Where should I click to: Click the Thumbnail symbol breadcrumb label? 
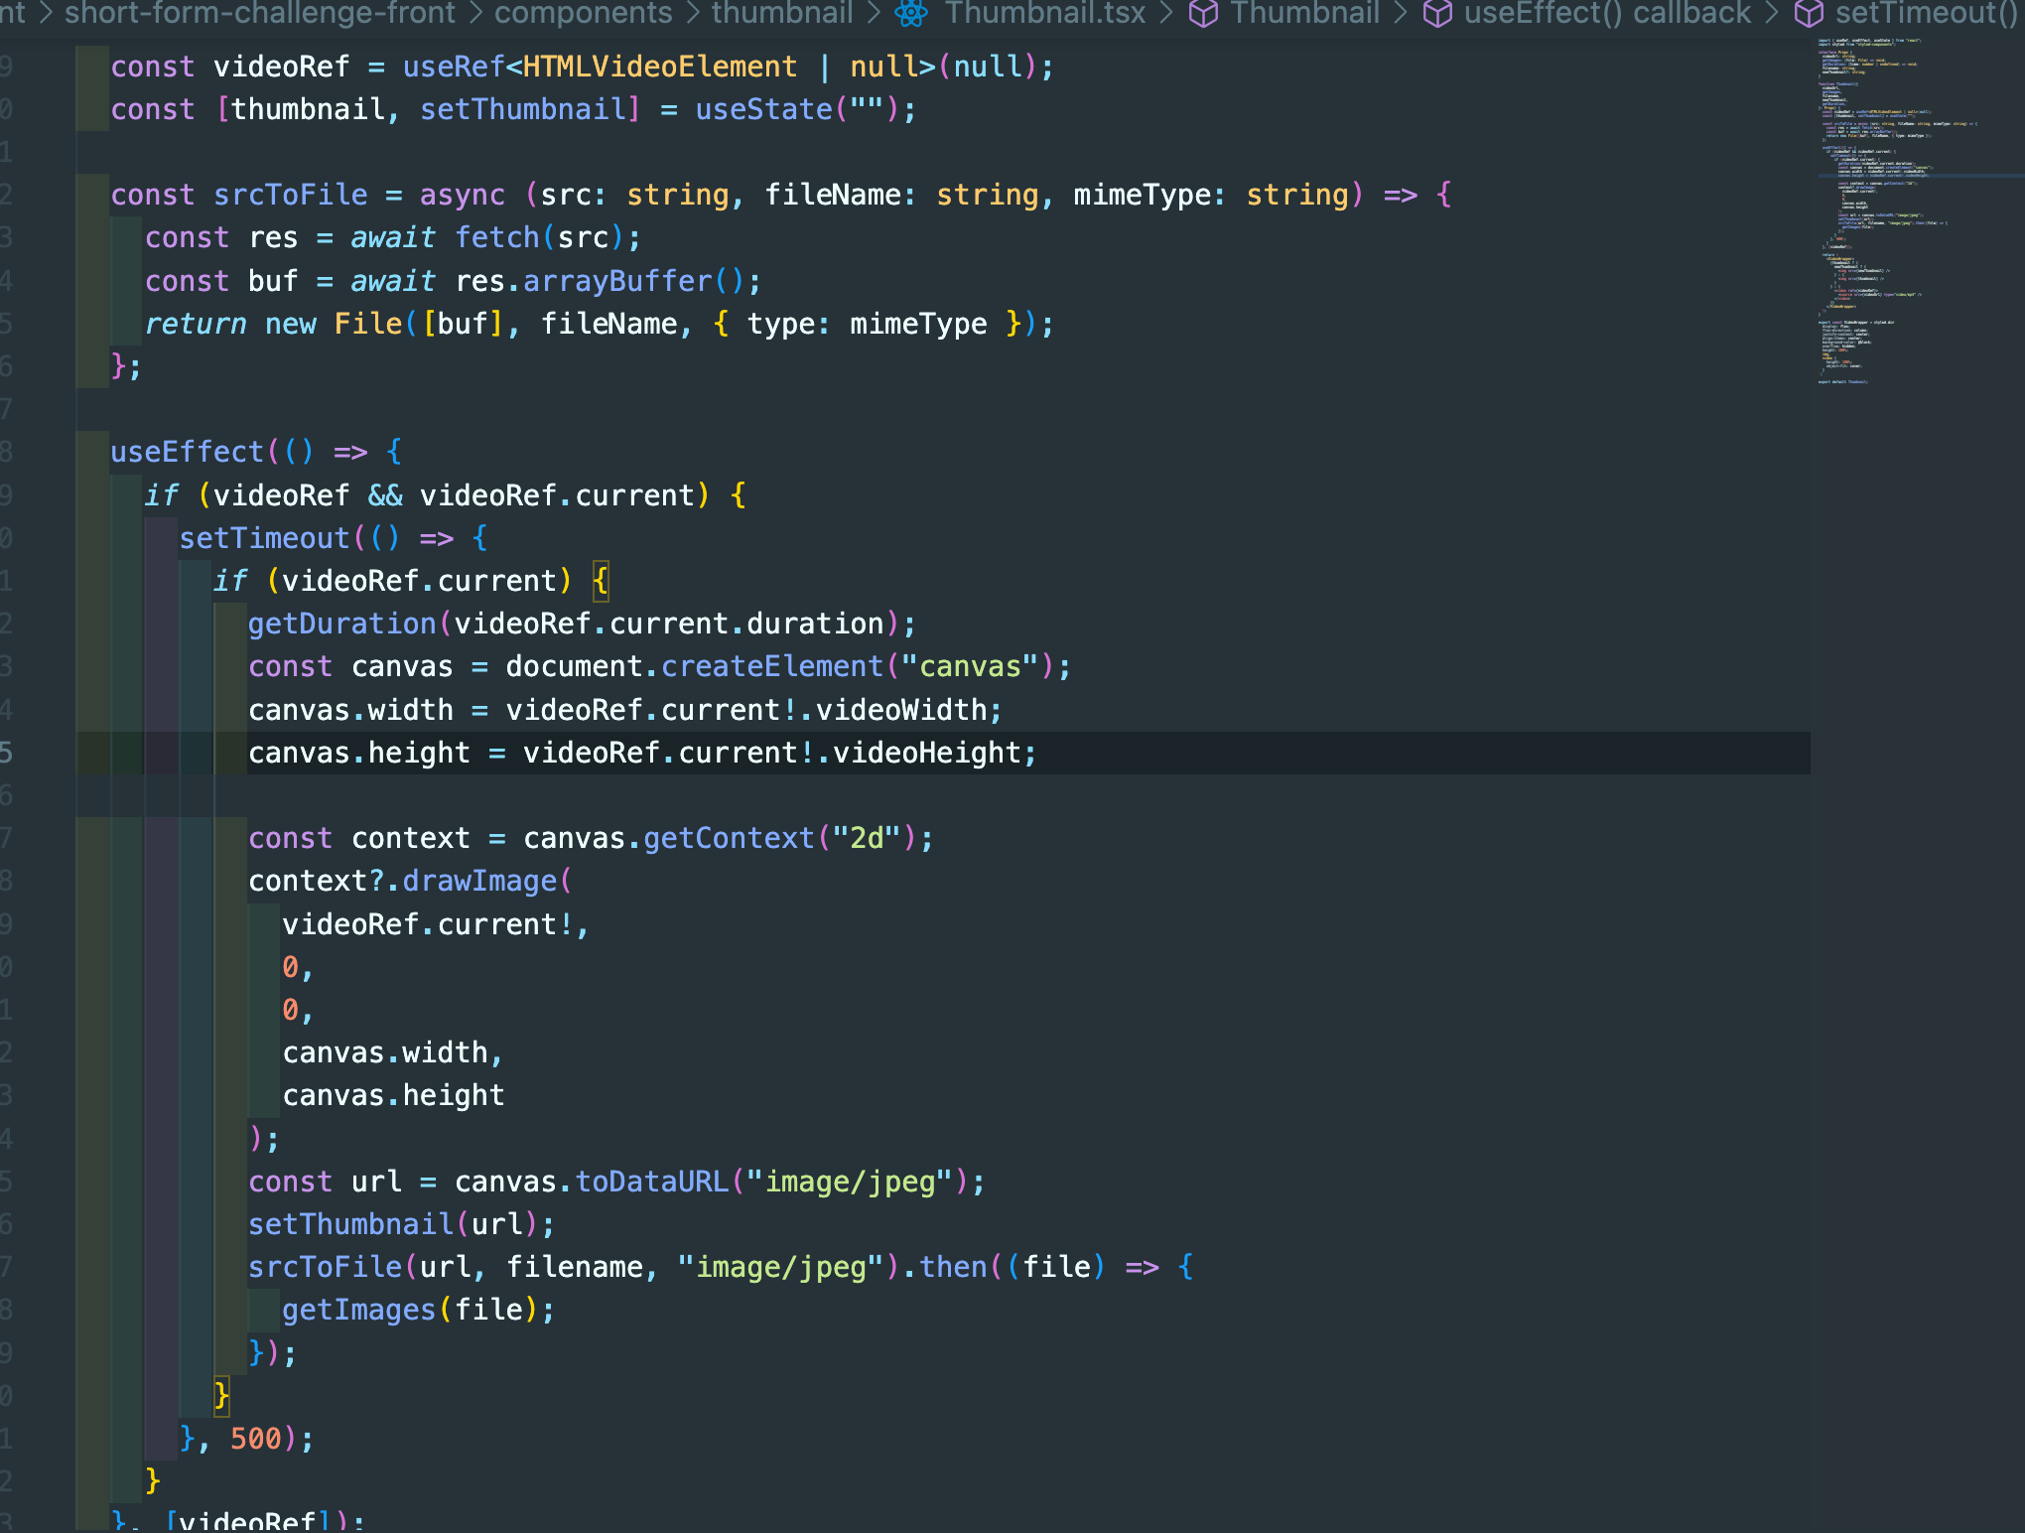click(x=1304, y=13)
